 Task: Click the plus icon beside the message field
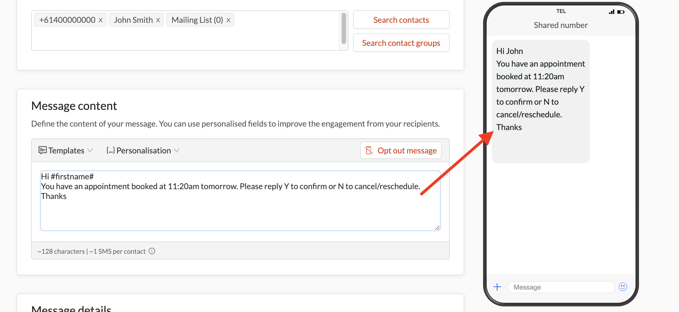[497, 287]
